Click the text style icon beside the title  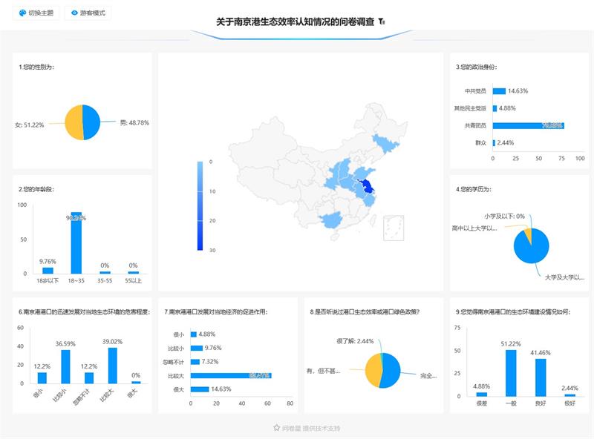pyautogui.click(x=382, y=22)
